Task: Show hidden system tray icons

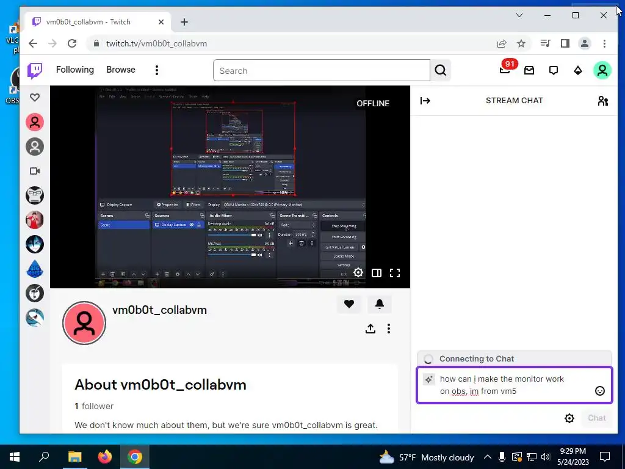Action: 488,457
